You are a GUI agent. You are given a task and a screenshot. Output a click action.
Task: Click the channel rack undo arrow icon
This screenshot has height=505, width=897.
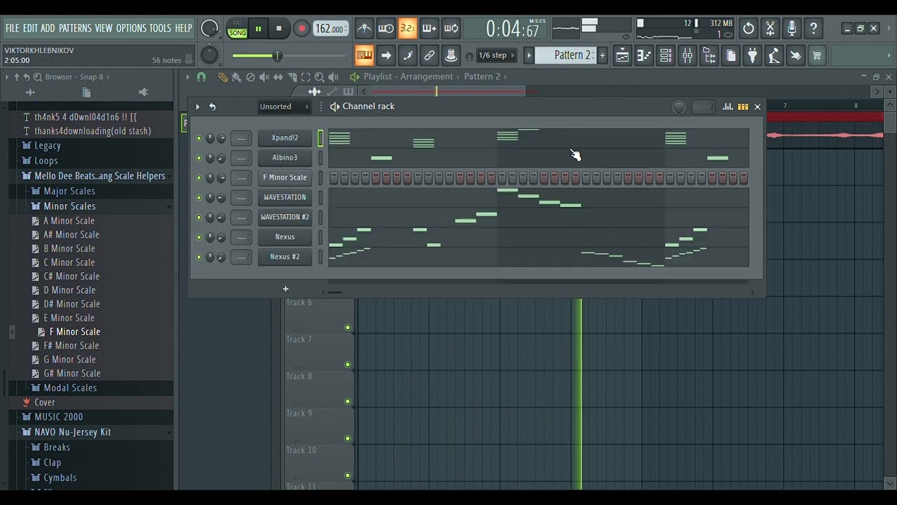212,107
